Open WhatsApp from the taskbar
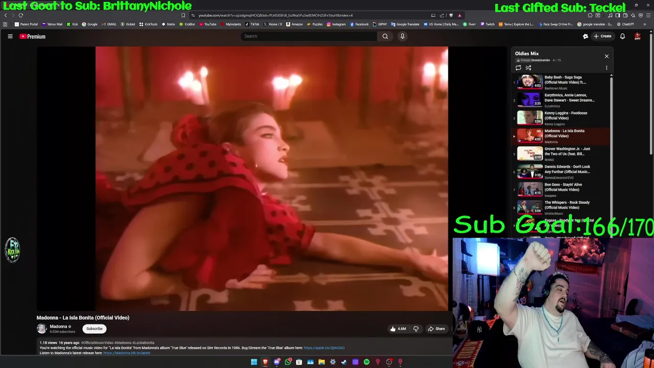654x368 pixels. [x=288, y=362]
